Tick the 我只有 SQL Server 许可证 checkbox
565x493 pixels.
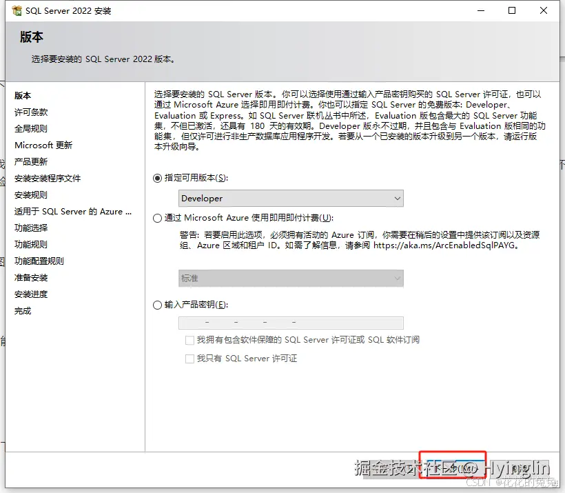(189, 359)
